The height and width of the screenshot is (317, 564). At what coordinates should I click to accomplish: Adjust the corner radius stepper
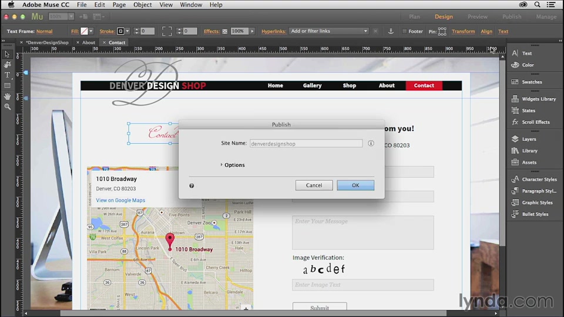pyautogui.click(x=179, y=31)
